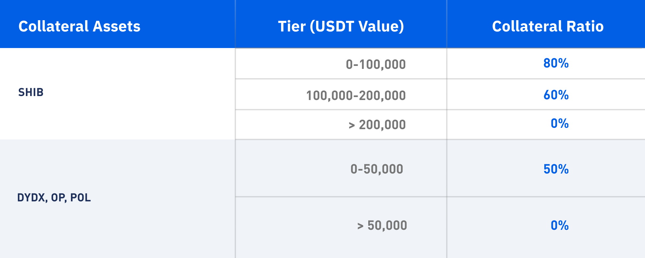The image size is (645, 258).
Task: Click the Collateral Assets column header
Action: coord(79,26)
